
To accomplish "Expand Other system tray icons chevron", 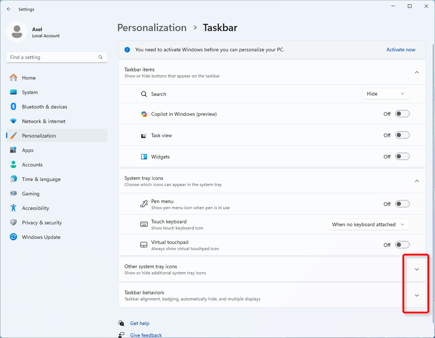I will [417, 269].
